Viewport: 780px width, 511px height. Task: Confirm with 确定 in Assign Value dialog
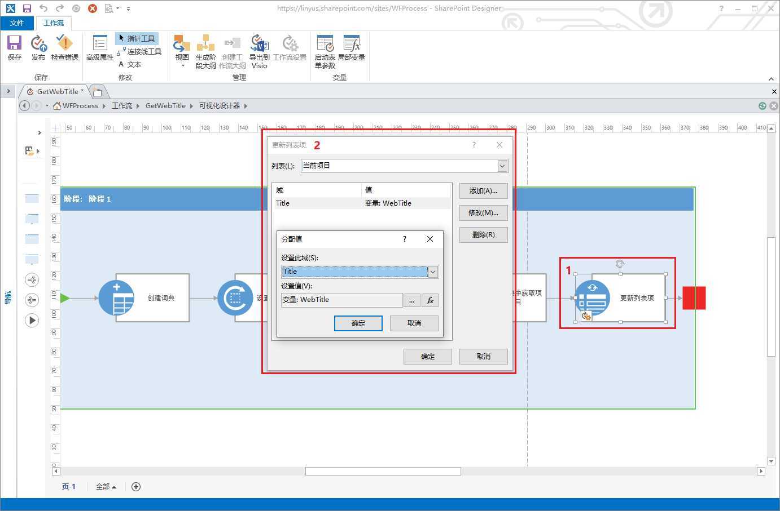(x=358, y=323)
